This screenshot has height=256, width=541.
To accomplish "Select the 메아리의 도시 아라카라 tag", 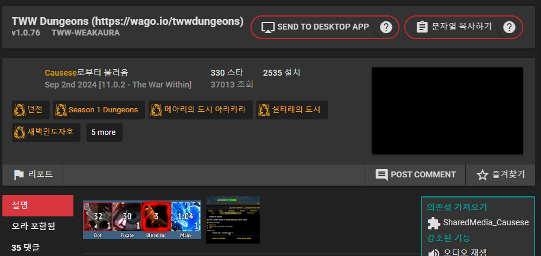I will (201, 110).
